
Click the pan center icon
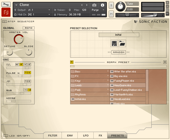(x=127, y=15)
